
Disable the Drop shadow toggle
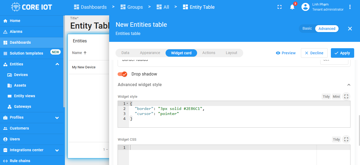123,74
